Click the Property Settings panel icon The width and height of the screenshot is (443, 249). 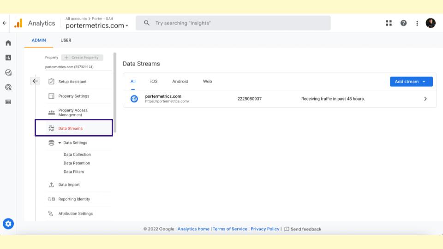pyautogui.click(x=51, y=96)
